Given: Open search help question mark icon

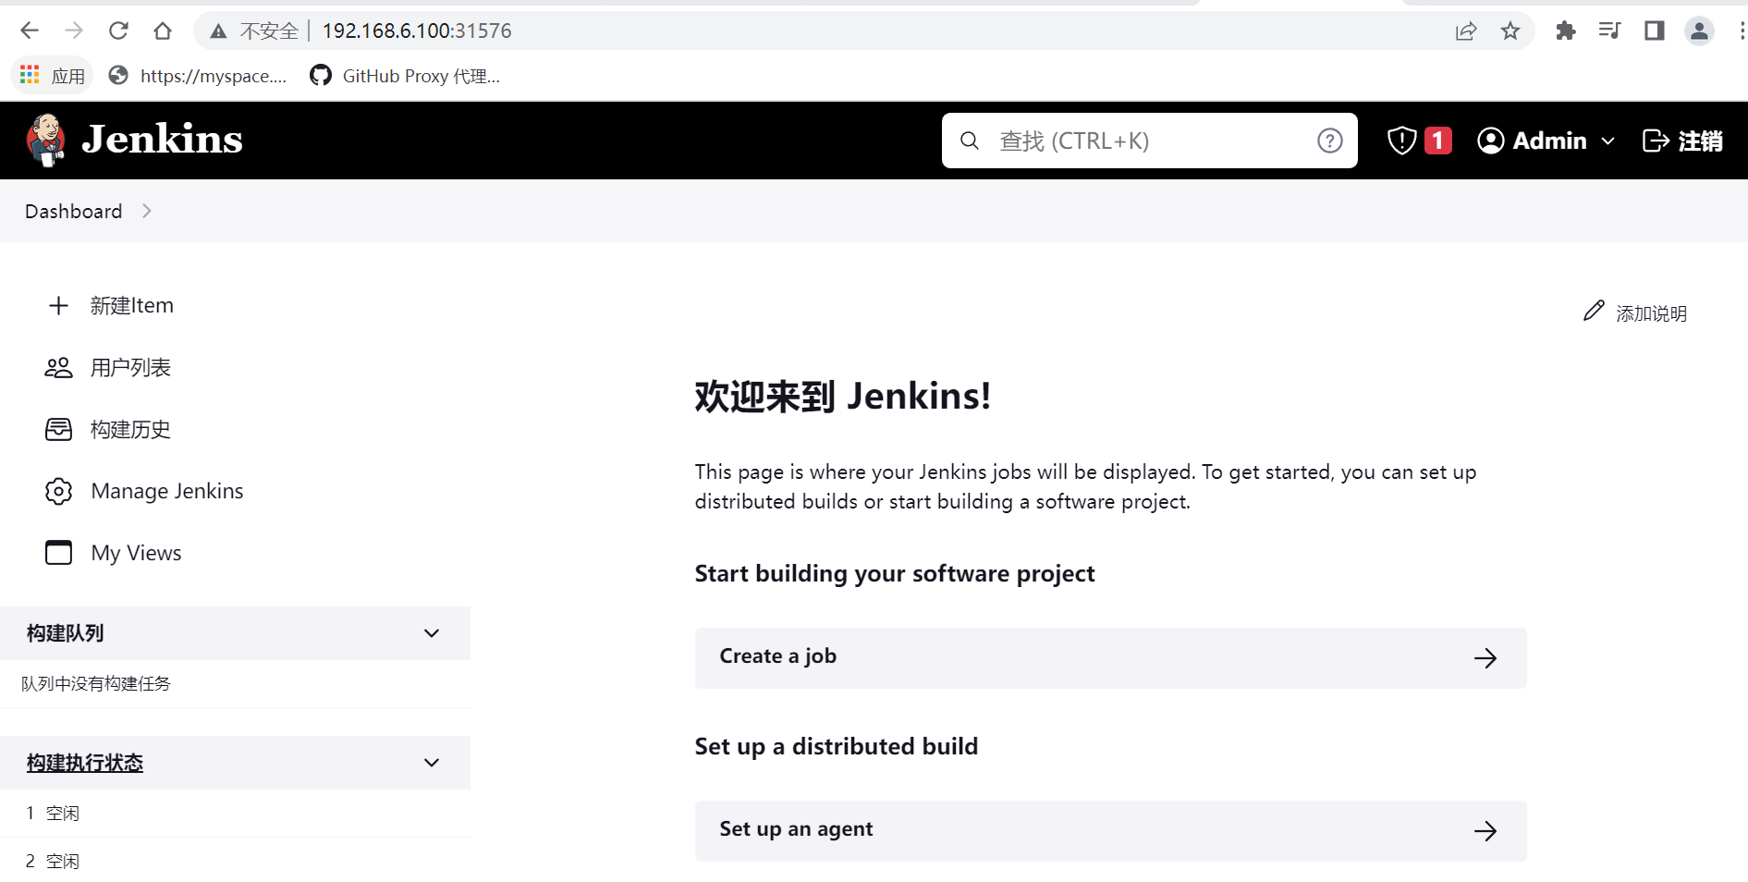Looking at the screenshot, I should (x=1329, y=141).
